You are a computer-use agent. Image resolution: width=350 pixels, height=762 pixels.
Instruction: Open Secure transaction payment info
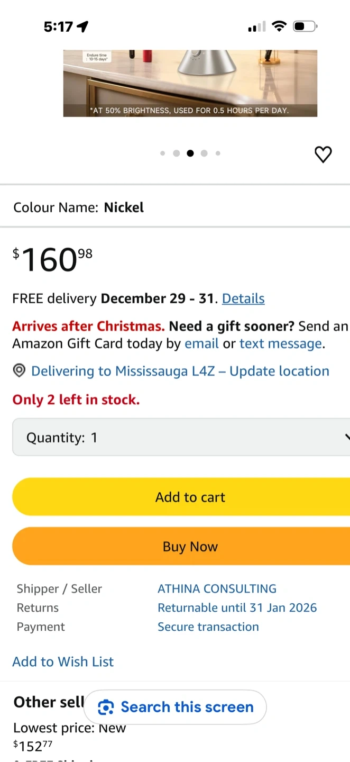click(x=208, y=627)
